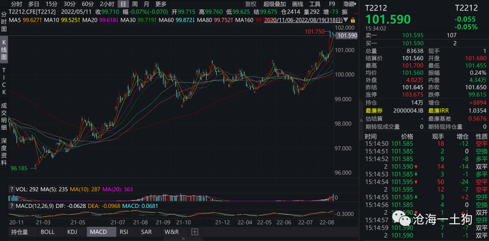The image size is (489, 241).
Task: Click the 隐藏 hide panel button
Action: (350, 4)
